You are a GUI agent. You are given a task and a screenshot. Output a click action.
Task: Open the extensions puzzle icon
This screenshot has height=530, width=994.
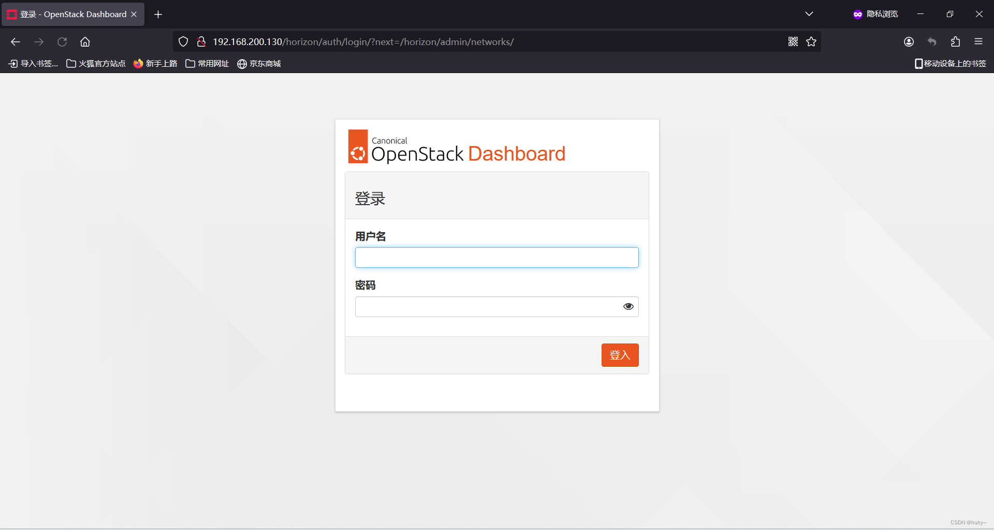(x=955, y=42)
